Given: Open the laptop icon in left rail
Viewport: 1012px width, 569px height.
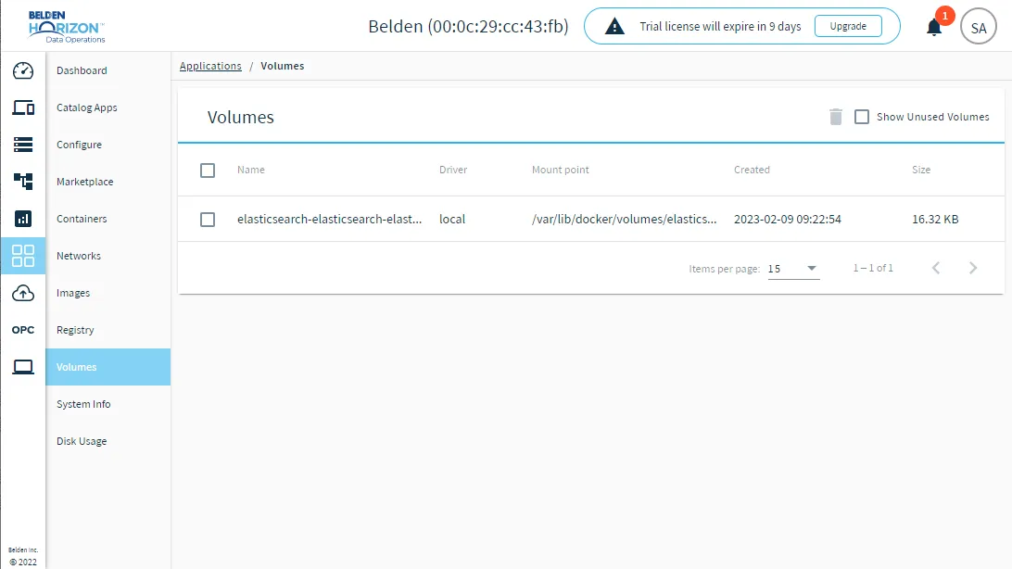Looking at the screenshot, I should click(23, 367).
